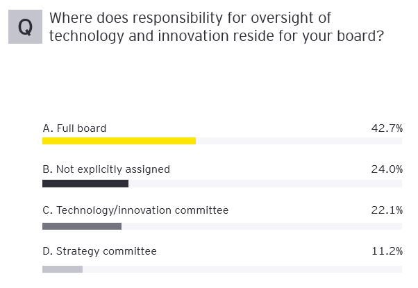Screen dimensions: 418x288
Task: Select the 'D. Strategy committee' label
Action: pyautogui.click(x=99, y=251)
